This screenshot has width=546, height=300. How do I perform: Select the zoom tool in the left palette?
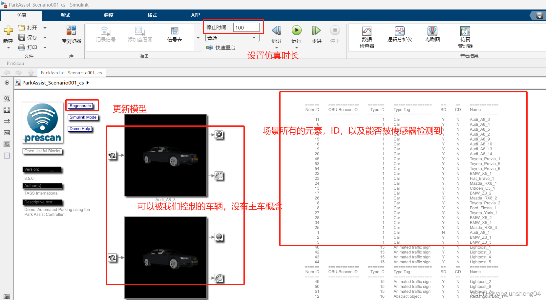(x=7, y=98)
